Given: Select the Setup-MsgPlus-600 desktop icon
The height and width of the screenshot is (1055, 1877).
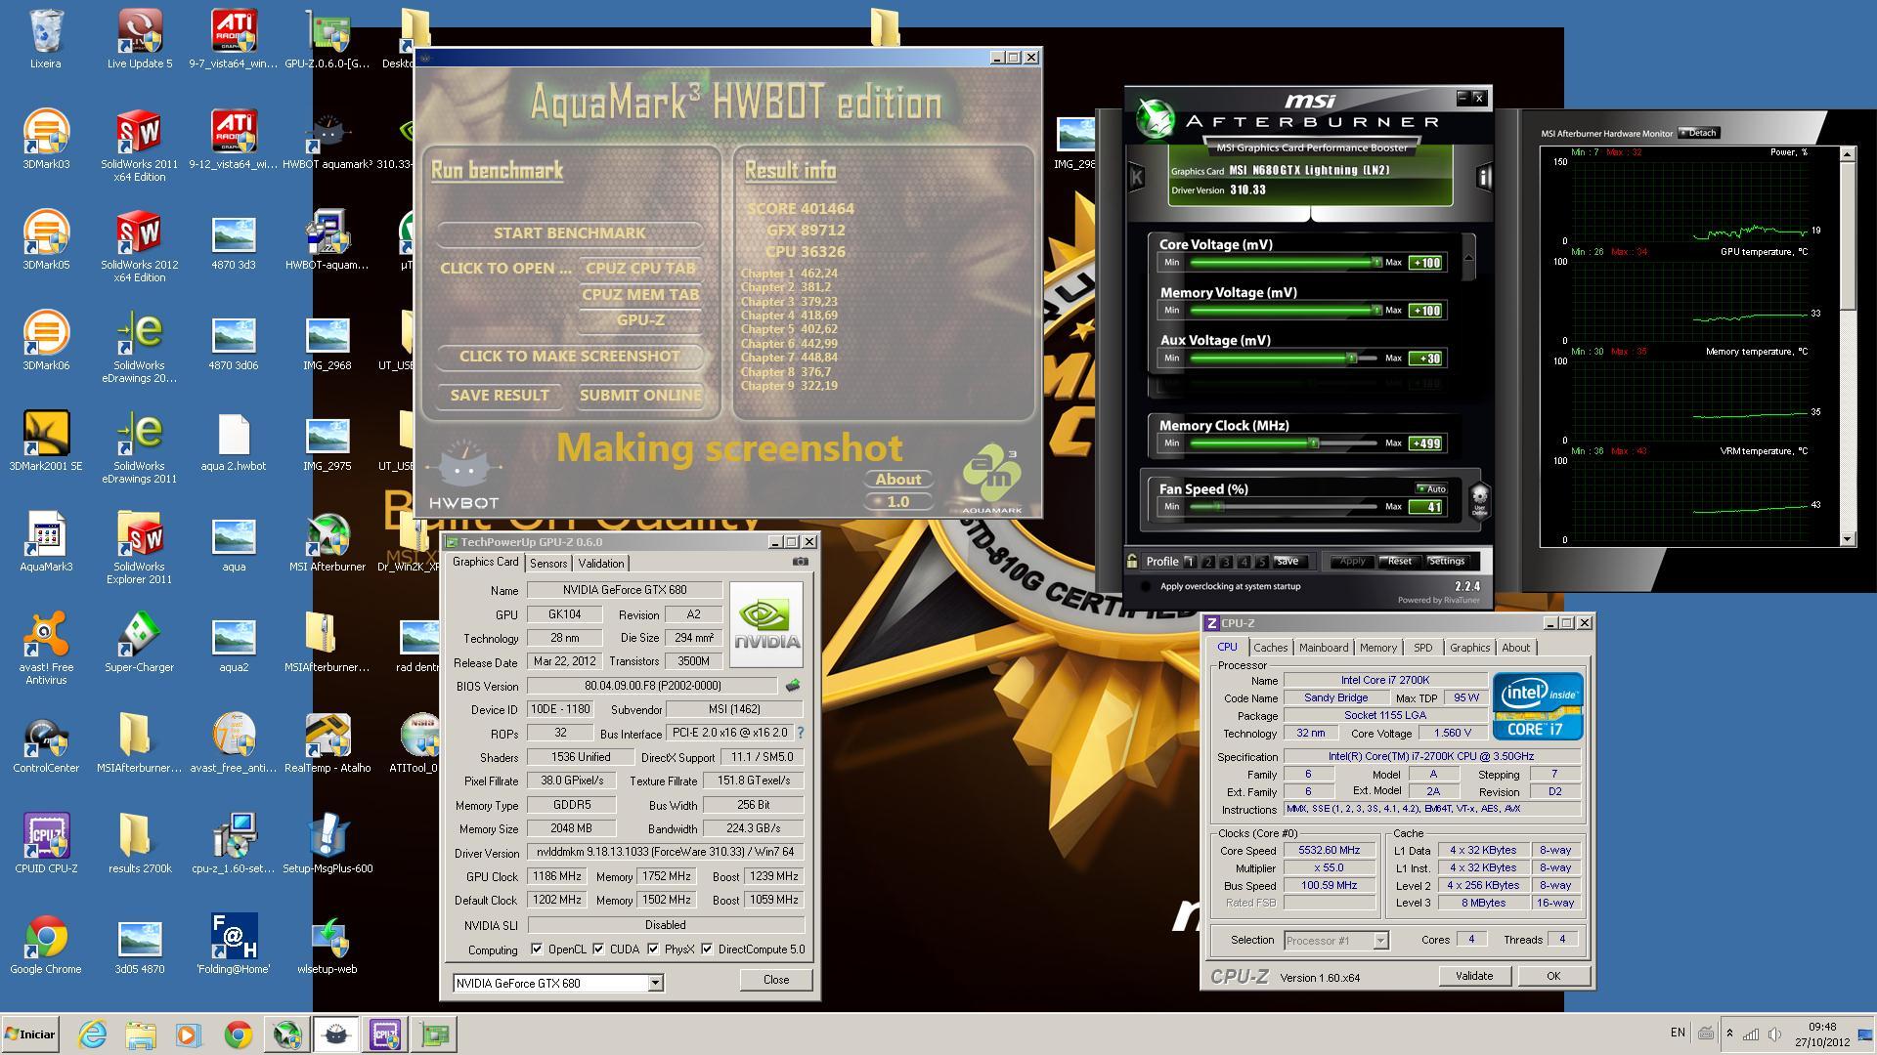Looking at the screenshot, I should 327,844.
